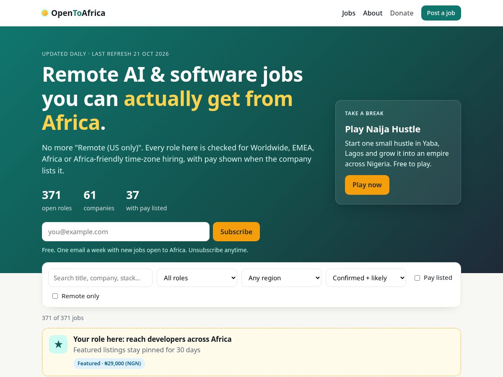Screen dimensions: 503x377
Task: Click the 'Free. One email a week' note
Action: (x=145, y=250)
